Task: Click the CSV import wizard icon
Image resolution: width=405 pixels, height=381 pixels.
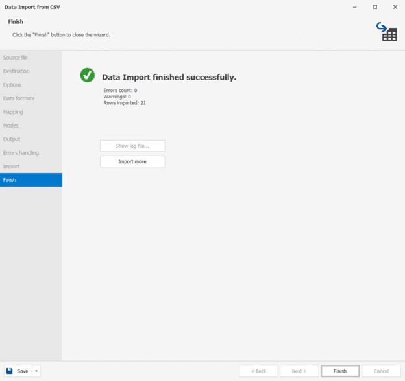Action: [387, 31]
